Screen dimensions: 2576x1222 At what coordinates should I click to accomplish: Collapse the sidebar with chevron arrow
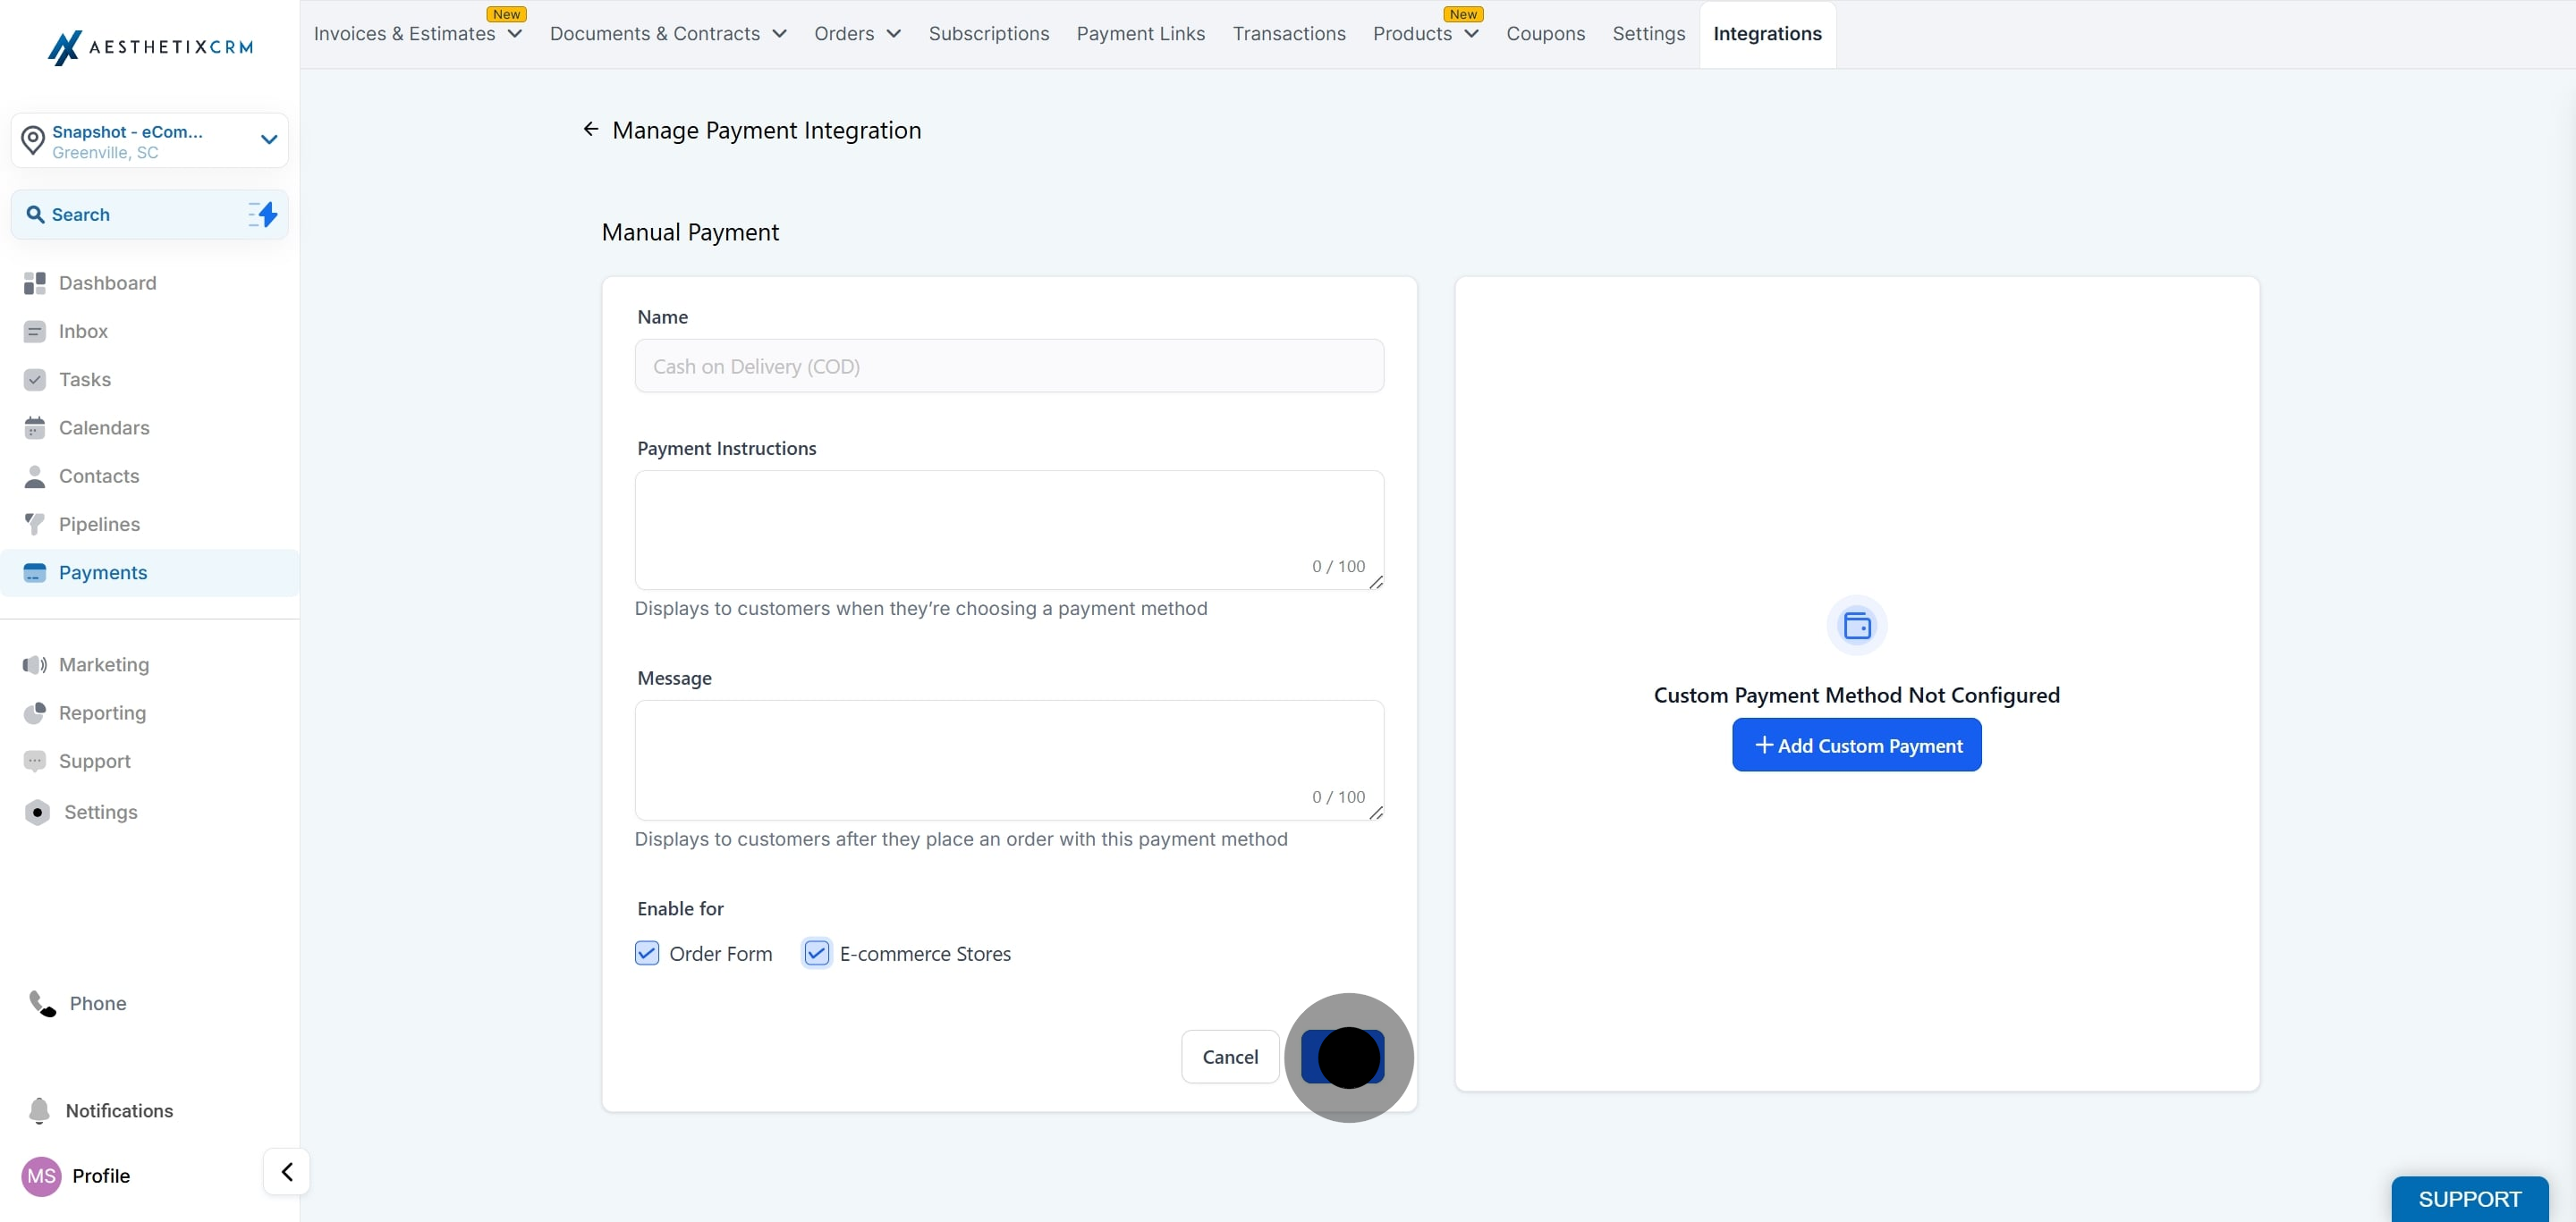click(x=287, y=1171)
